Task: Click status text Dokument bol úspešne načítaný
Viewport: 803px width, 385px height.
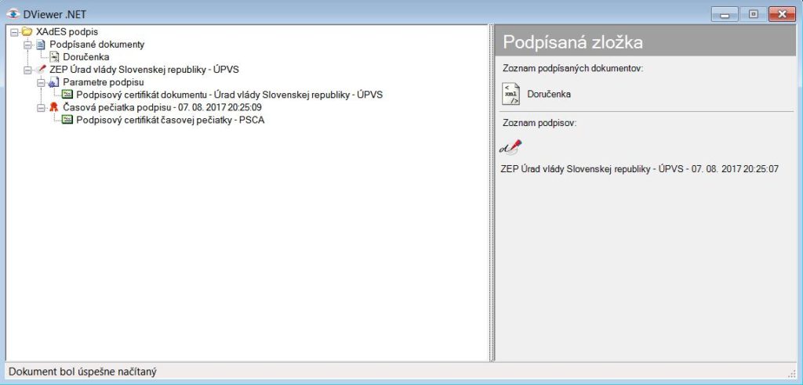Action: 82,372
